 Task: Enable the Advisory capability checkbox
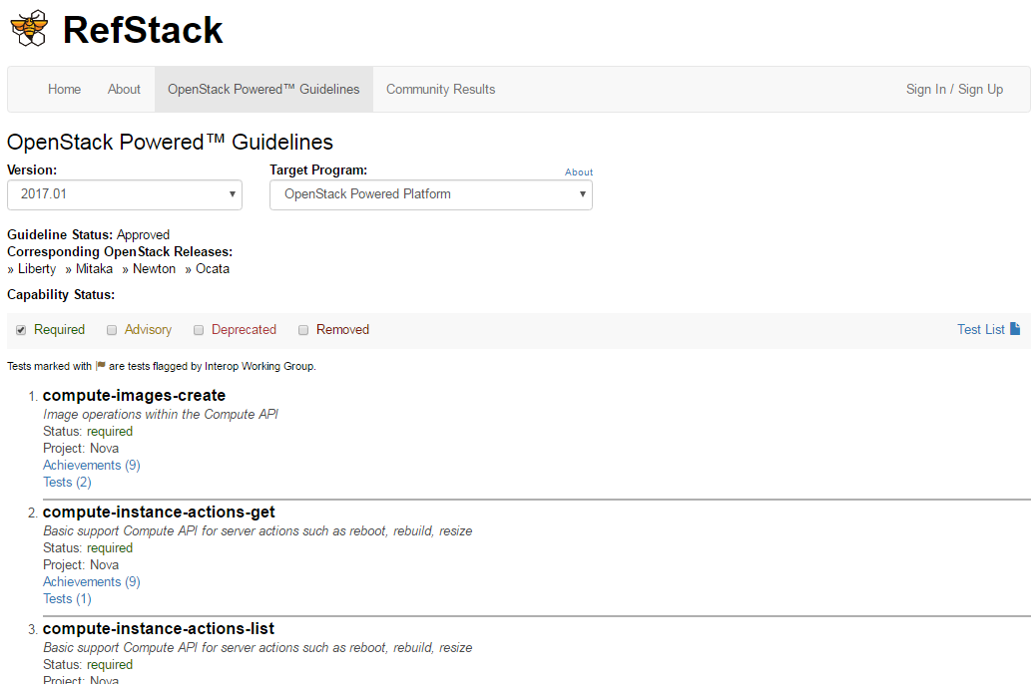tap(112, 330)
